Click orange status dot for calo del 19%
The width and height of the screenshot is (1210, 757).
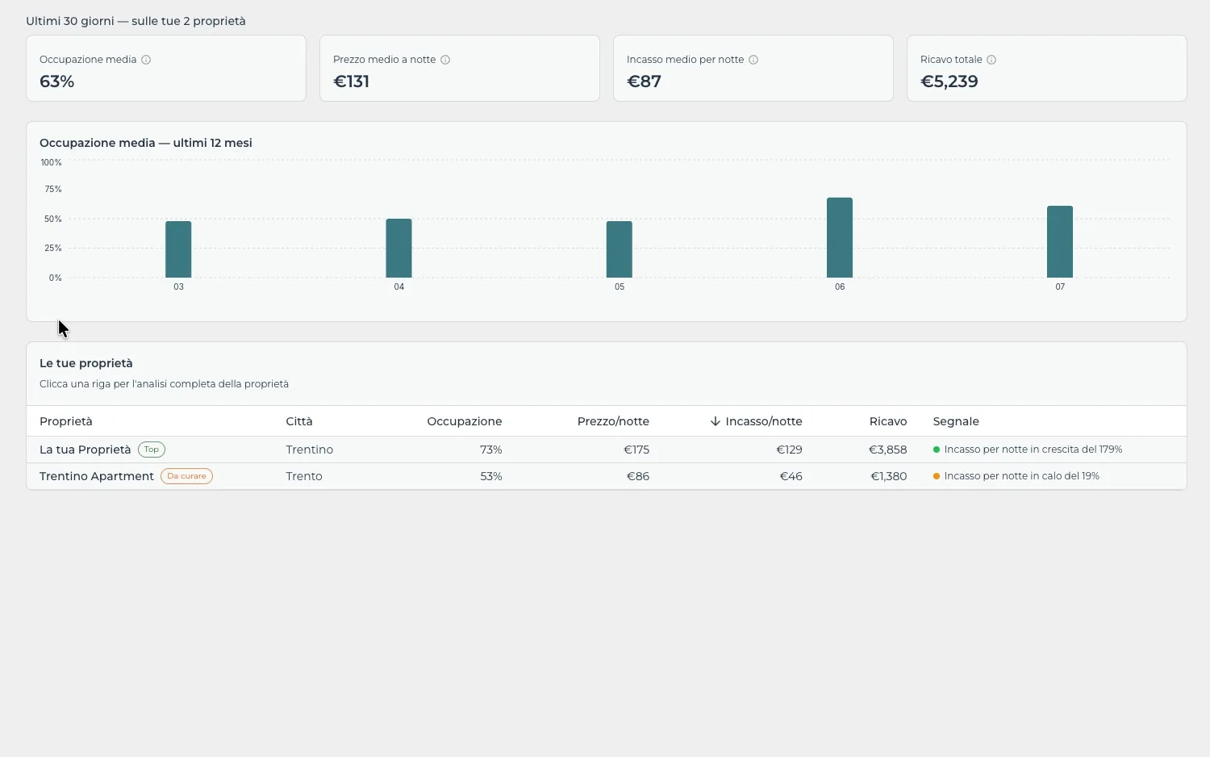(x=937, y=476)
